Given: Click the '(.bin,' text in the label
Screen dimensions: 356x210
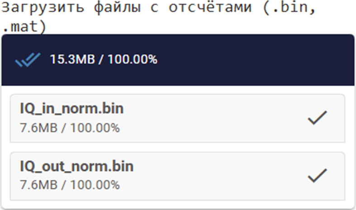Looking at the screenshot, I should [x=289, y=8].
